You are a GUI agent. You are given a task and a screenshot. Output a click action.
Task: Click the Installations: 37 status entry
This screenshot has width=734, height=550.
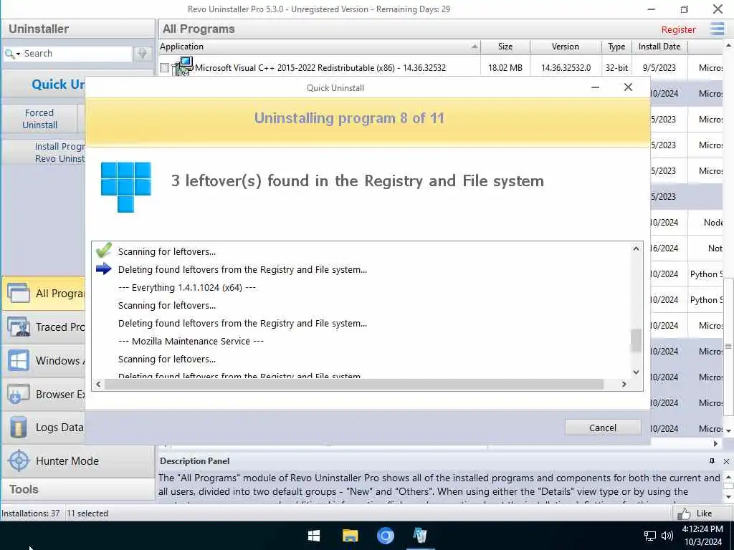[x=31, y=513]
